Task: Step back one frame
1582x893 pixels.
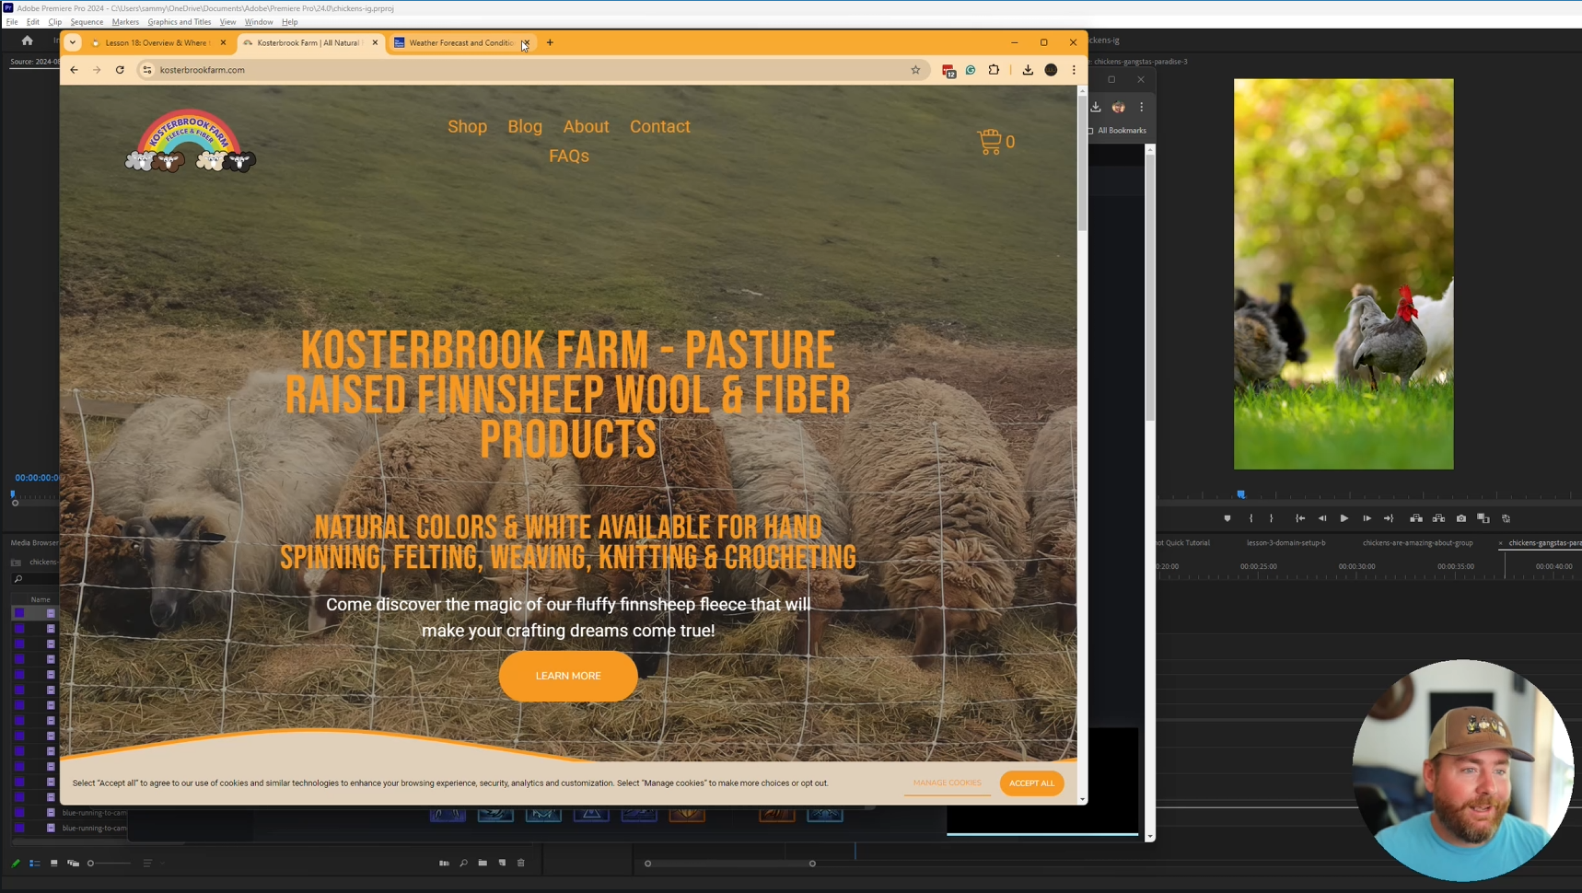Action: coord(1322,518)
